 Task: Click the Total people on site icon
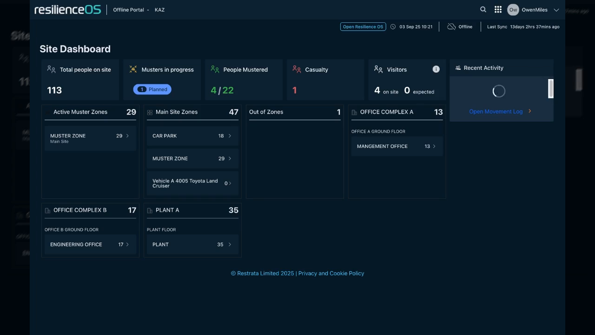(51, 69)
